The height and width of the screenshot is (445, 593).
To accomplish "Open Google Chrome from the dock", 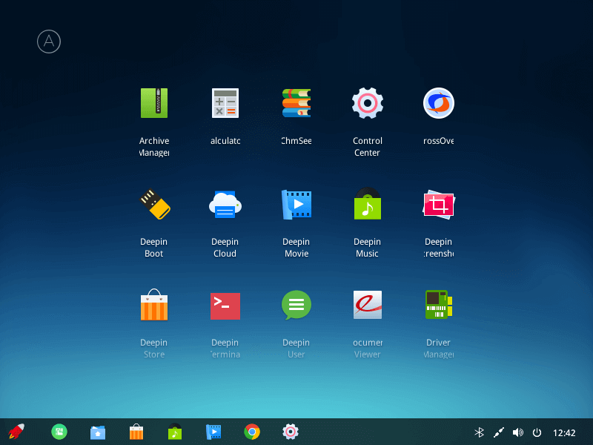I will click(252, 432).
